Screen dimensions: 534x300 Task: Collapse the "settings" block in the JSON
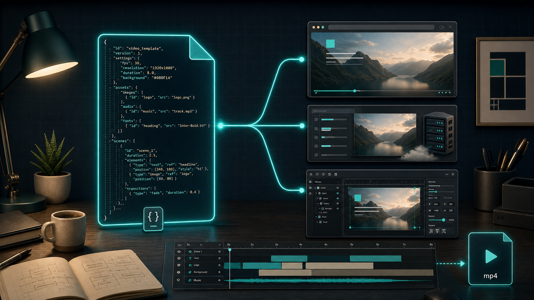pos(110,58)
